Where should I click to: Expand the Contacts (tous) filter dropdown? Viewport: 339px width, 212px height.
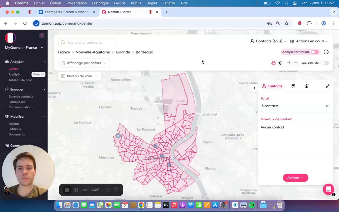pyautogui.click(x=269, y=41)
